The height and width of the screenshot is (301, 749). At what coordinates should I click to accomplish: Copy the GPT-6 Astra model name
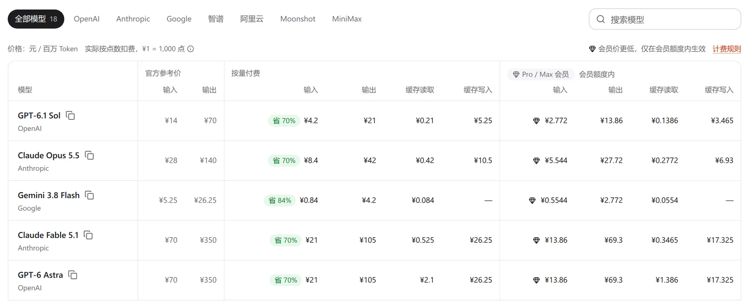73,275
